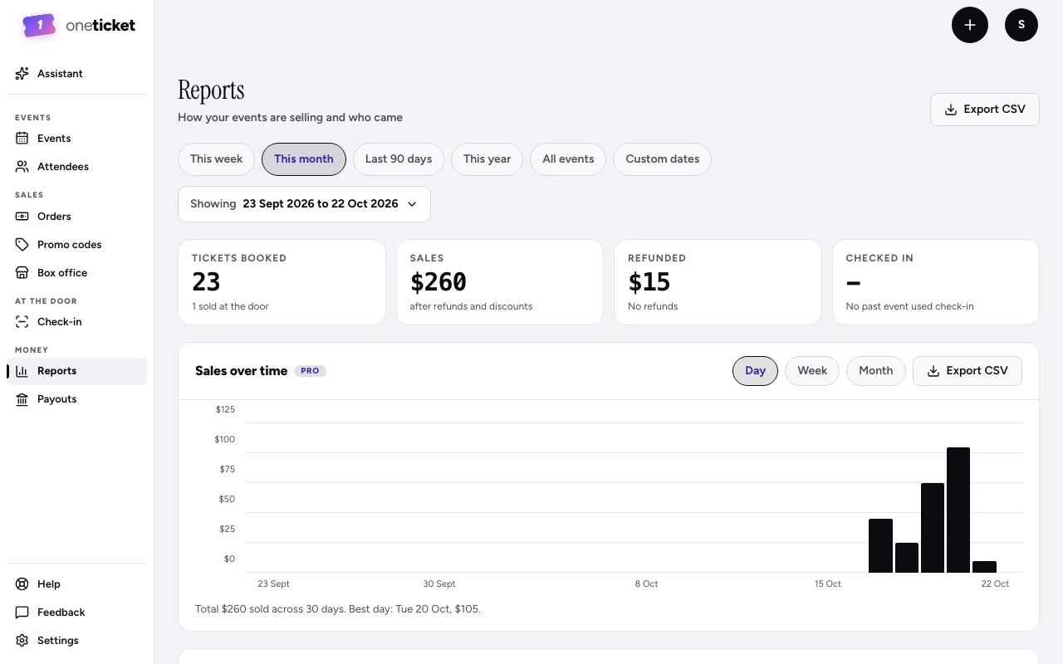This screenshot has height=664, width=1063.
Task: Click the Help lifebuoy icon
Action: click(22, 584)
